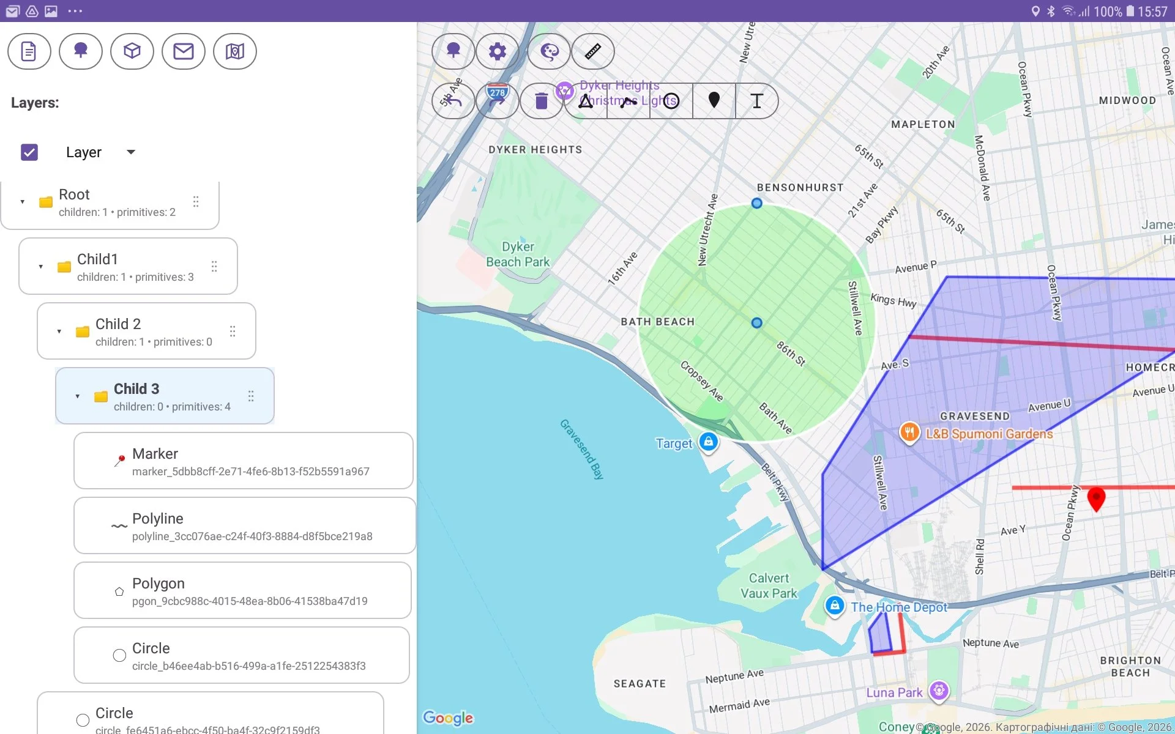Click the 15:57 clock in status bar
Screen dimensions: 1175x734
1153,11
